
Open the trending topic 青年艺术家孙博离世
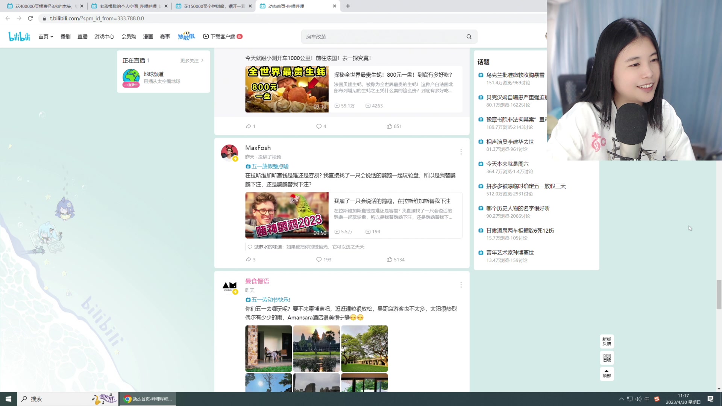pos(510,253)
